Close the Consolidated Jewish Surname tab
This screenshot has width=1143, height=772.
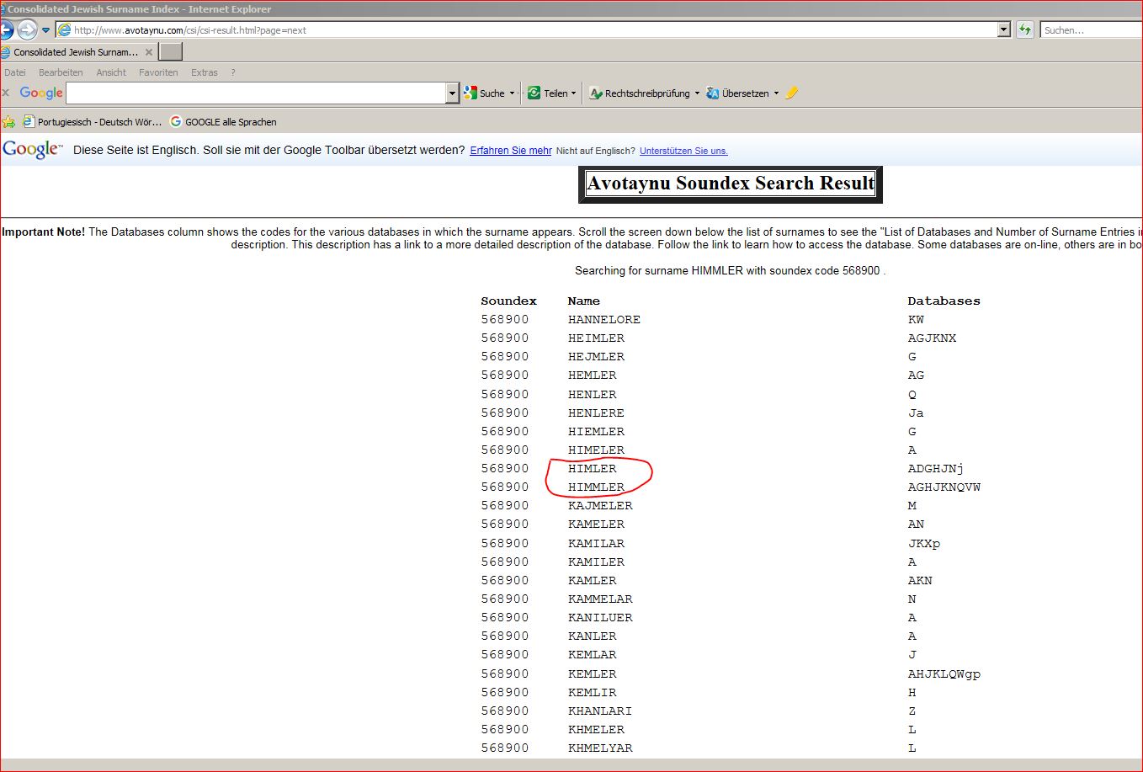coord(149,52)
